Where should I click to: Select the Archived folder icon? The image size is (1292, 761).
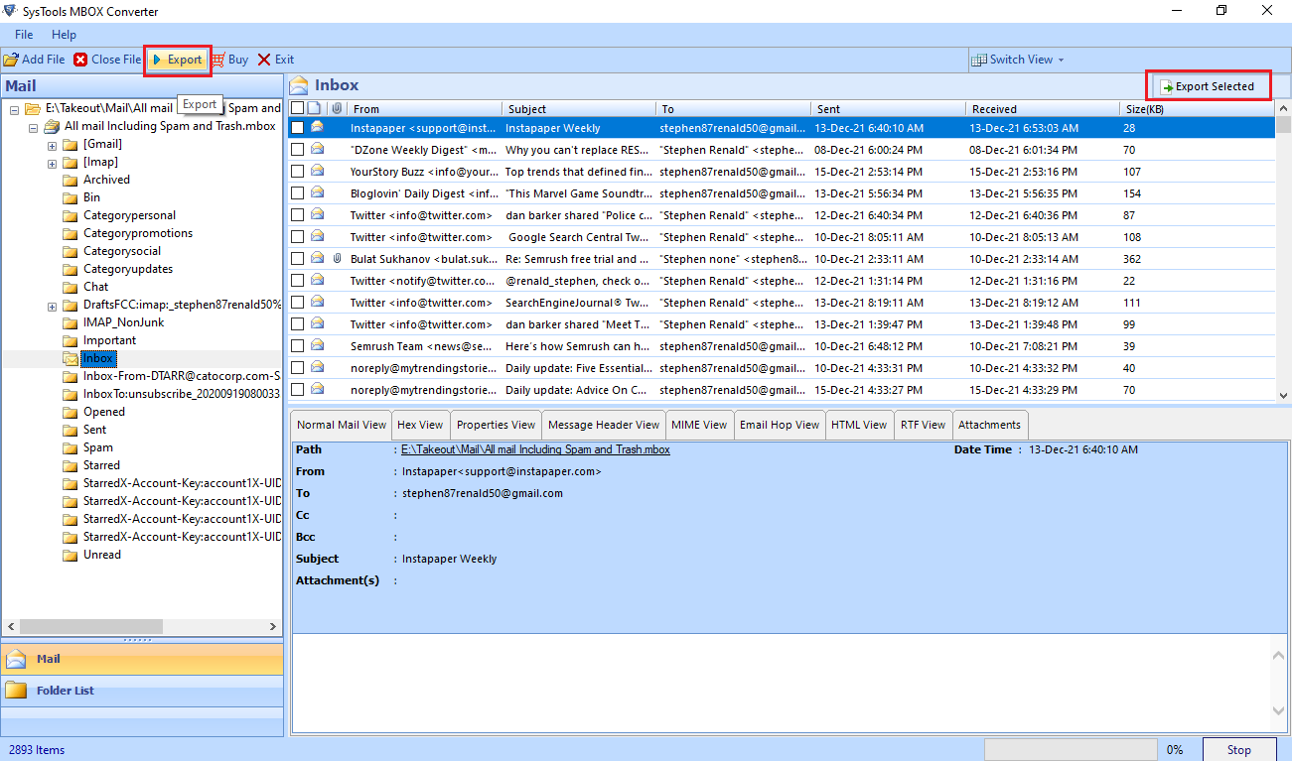coord(71,181)
